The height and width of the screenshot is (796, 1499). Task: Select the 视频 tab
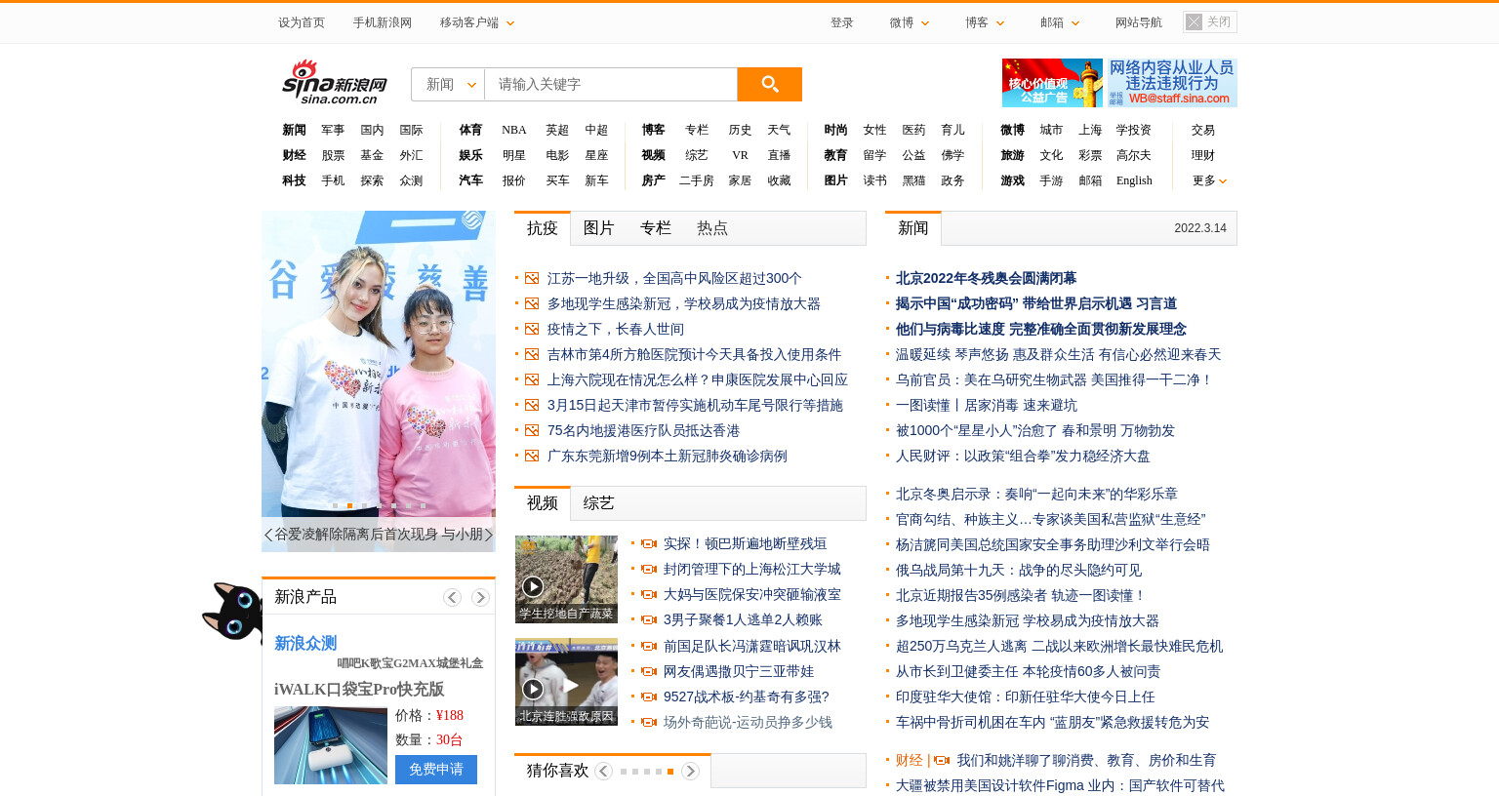coord(542,503)
